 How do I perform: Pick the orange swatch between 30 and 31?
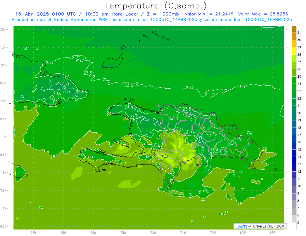pyautogui.click(x=294, y=36)
